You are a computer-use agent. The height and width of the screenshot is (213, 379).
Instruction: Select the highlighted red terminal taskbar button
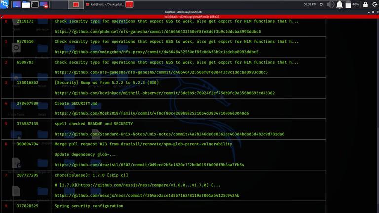[x=76, y=4]
